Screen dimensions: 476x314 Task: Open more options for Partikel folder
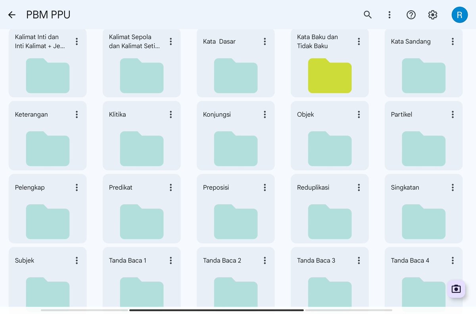coord(453,114)
